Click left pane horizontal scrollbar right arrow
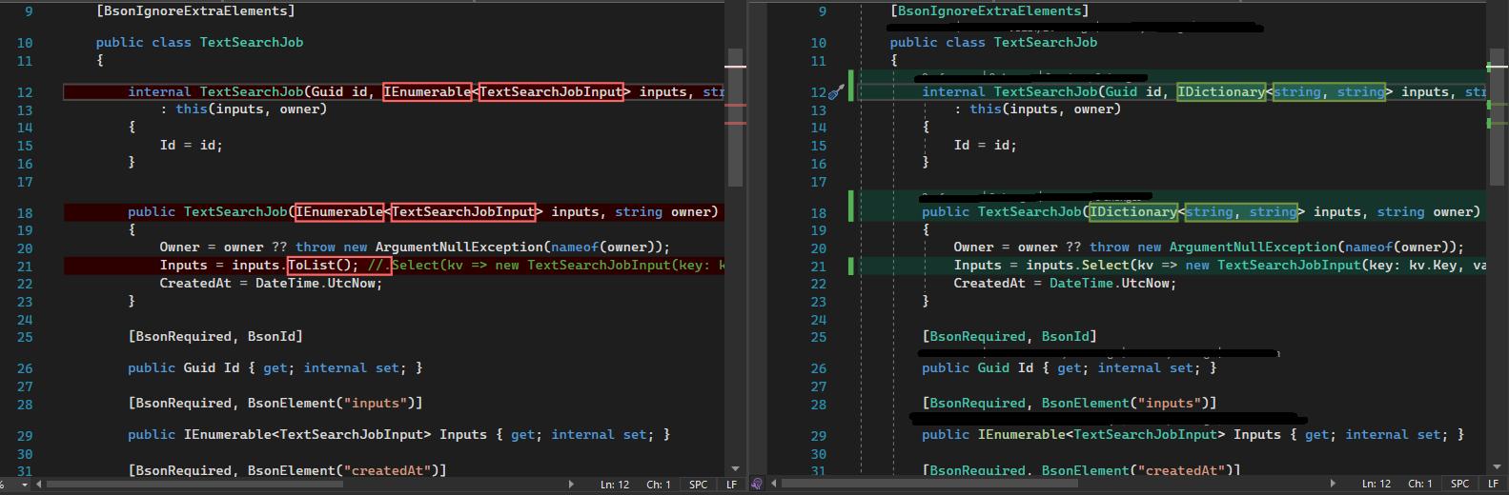 click(571, 484)
